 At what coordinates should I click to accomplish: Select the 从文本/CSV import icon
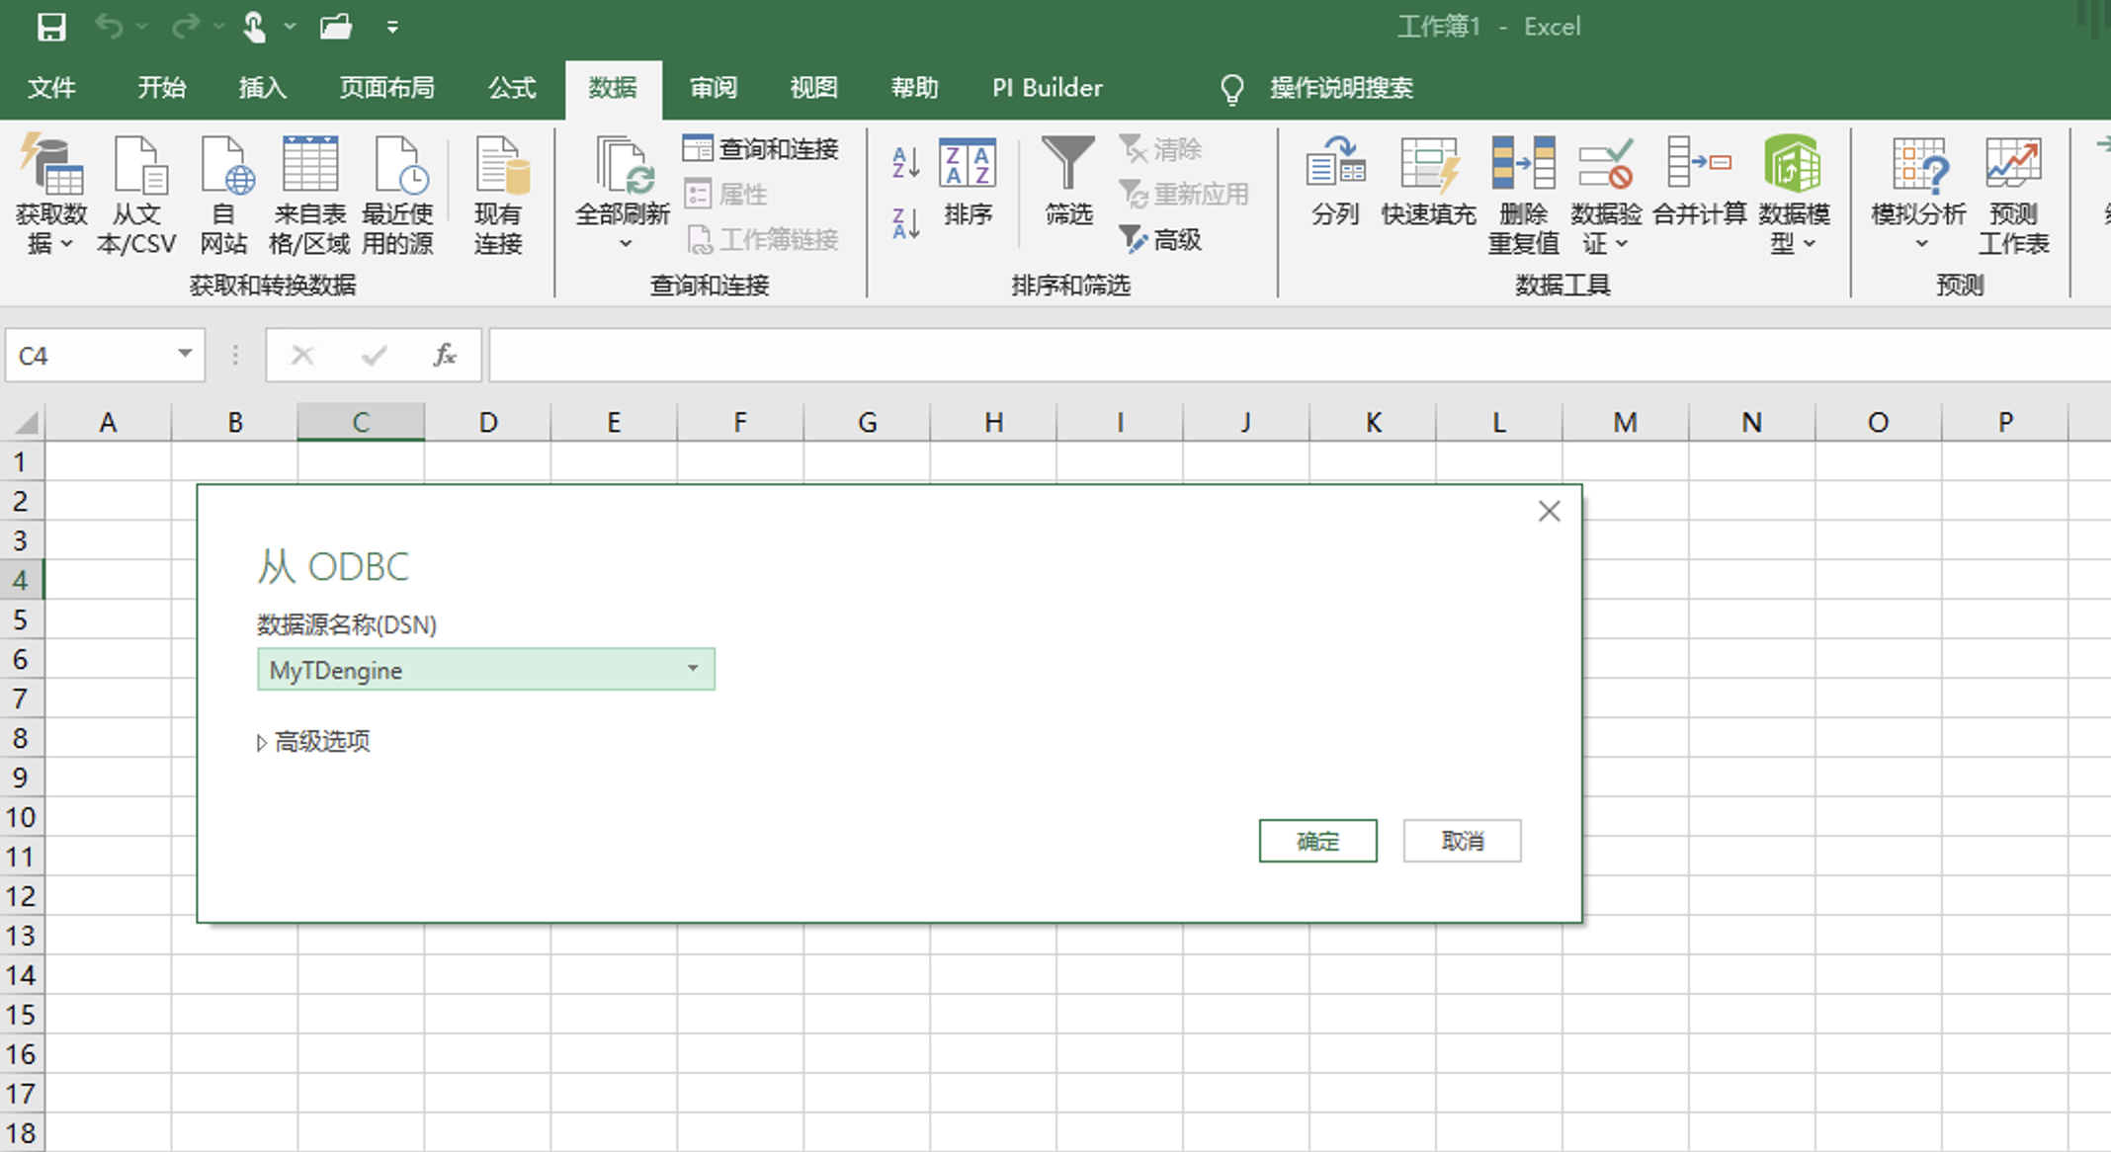(x=138, y=193)
